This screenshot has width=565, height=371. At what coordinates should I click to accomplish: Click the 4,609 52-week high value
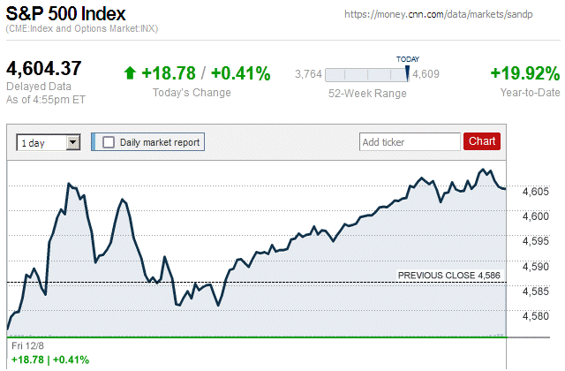[x=426, y=74]
